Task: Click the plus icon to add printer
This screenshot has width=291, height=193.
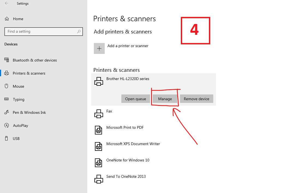Action: [99, 48]
